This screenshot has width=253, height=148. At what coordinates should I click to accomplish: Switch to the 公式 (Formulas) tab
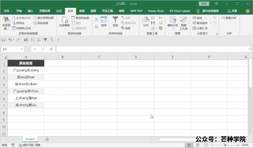(59, 11)
